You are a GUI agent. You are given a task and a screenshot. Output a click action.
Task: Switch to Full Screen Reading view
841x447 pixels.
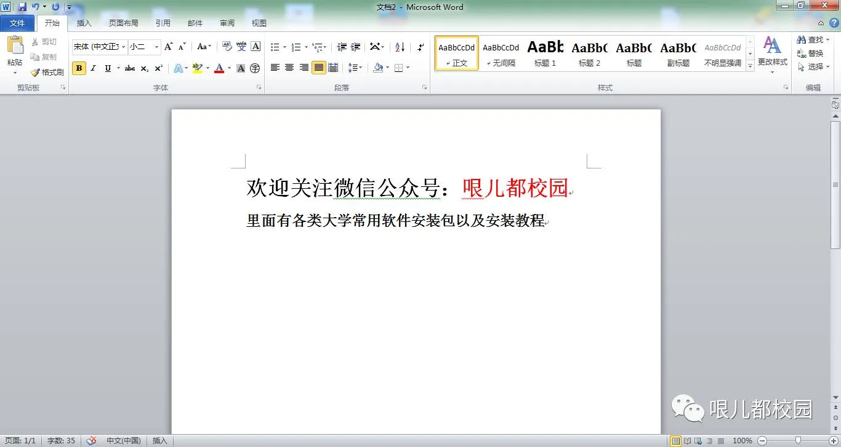pos(688,441)
